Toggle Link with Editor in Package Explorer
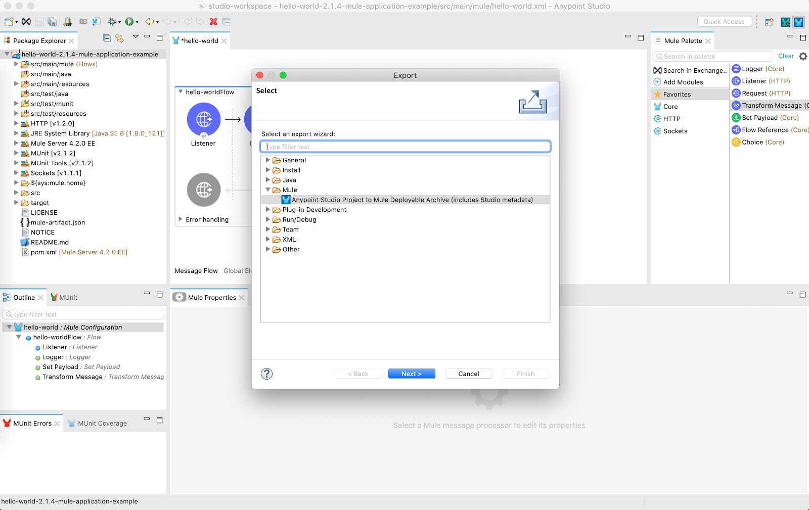Image resolution: width=809 pixels, height=510 pixels. [x=119, y=38]
